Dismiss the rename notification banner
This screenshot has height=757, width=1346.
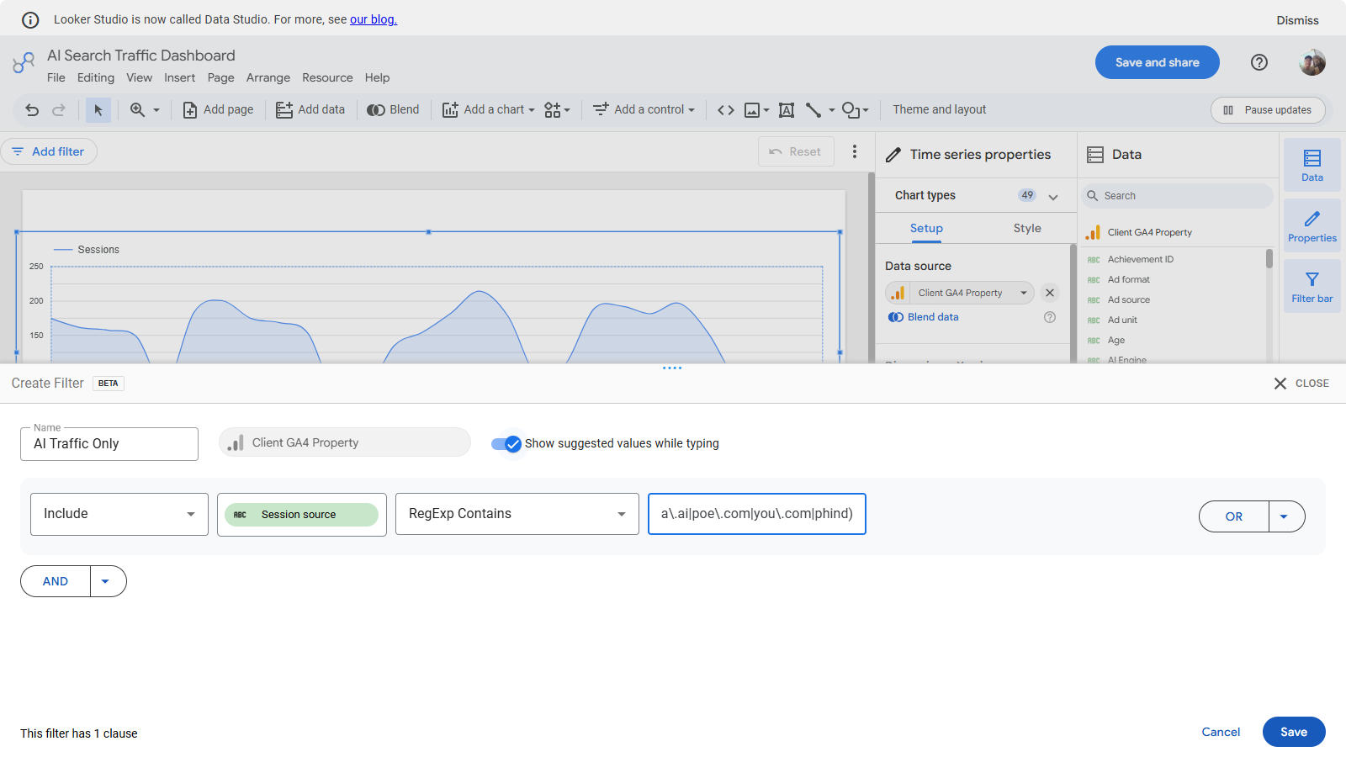pyautogui.click(x=1297, y=20)
